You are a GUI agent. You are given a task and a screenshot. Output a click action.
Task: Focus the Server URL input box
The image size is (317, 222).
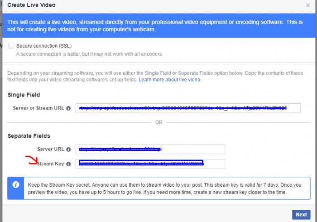point(150,149)
